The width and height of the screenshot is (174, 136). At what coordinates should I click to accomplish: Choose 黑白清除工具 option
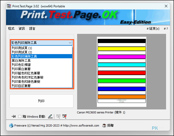(42, 61)
